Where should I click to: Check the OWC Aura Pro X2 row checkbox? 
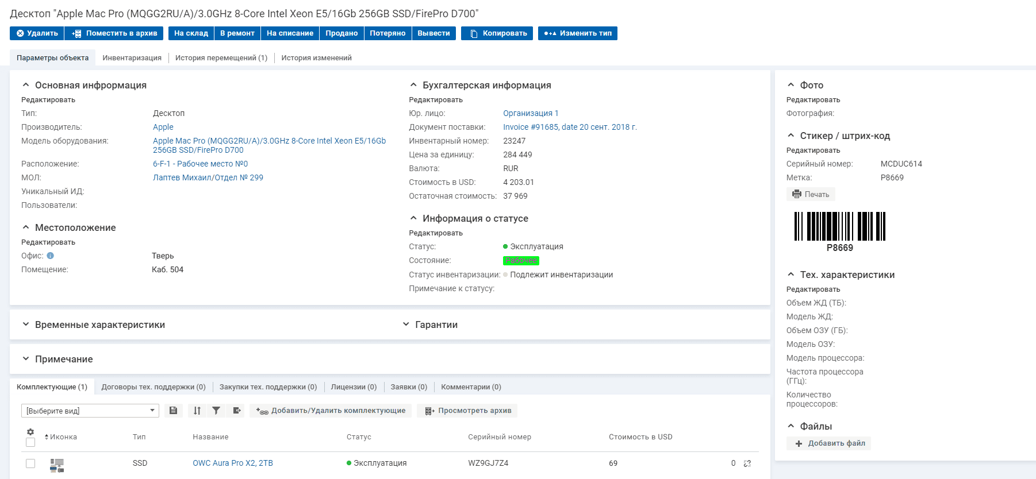click(x=30, y=463)
